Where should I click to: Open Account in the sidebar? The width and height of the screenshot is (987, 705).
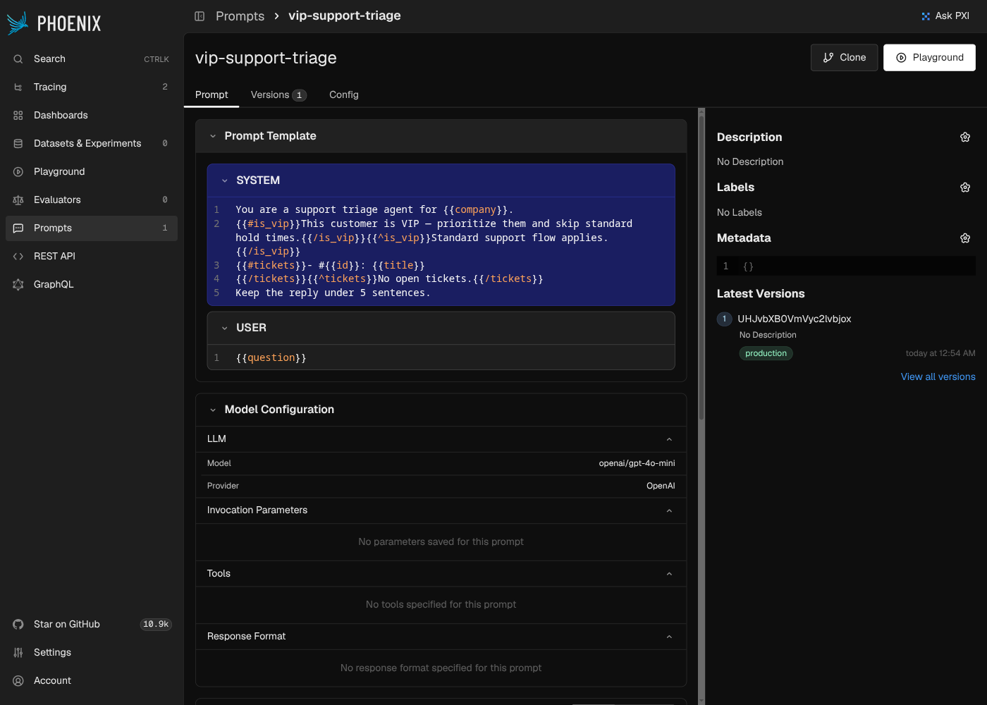(x=92, y=681)
